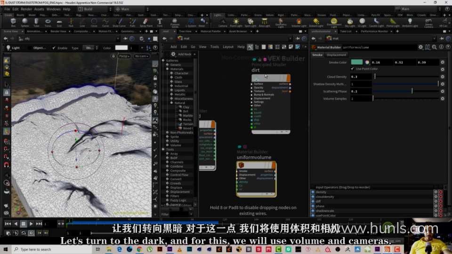Jump to the first frame of playback
452x254 pixels.
click(x=8, y=224)
